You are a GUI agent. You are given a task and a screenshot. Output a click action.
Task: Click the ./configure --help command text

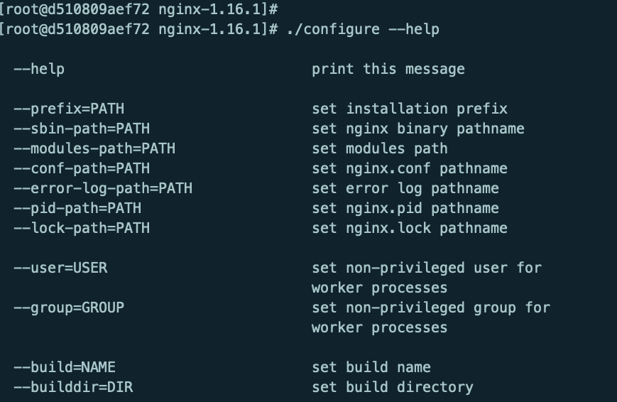point(363,30)
